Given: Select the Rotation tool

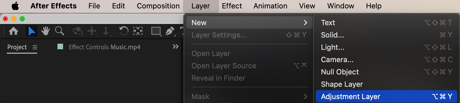Looking at the screenshot, I should point(124,31).
